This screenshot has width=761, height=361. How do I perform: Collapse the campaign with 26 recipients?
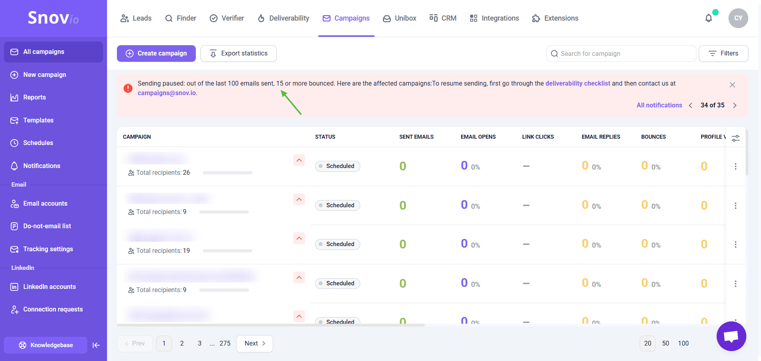(x=299, y=160)
